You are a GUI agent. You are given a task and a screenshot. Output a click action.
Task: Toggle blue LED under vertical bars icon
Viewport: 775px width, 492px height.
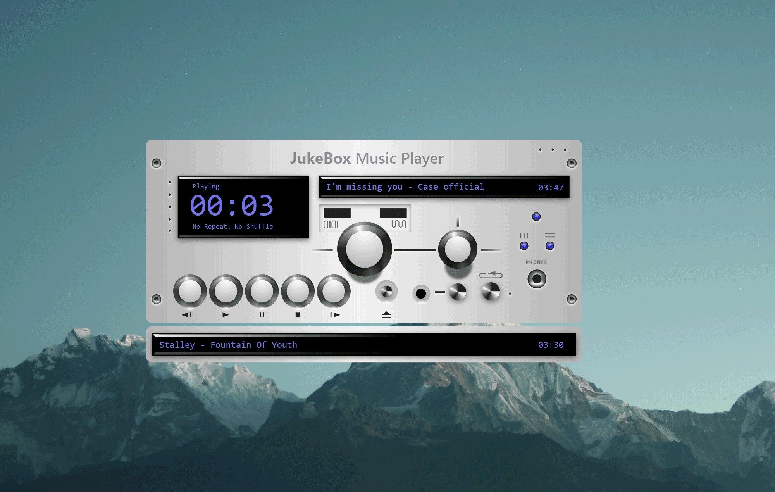coord(524,246)
